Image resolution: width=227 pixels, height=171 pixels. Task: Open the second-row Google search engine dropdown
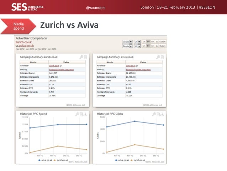pos(127,46)
